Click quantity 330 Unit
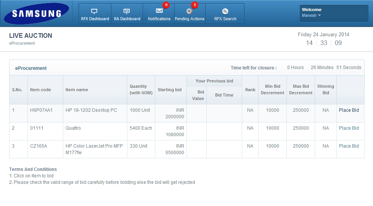The width and height of the screenshot is (373, 206). (138, 146)
